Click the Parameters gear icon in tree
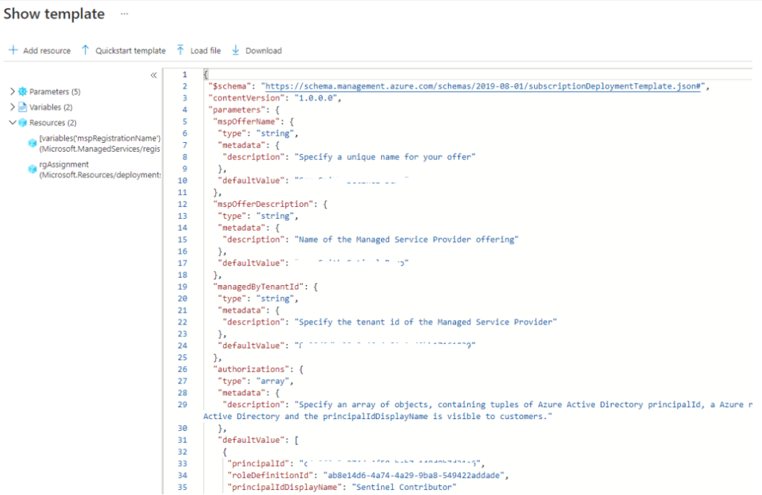This screenshot has width=762, height=495. point(22,92)
